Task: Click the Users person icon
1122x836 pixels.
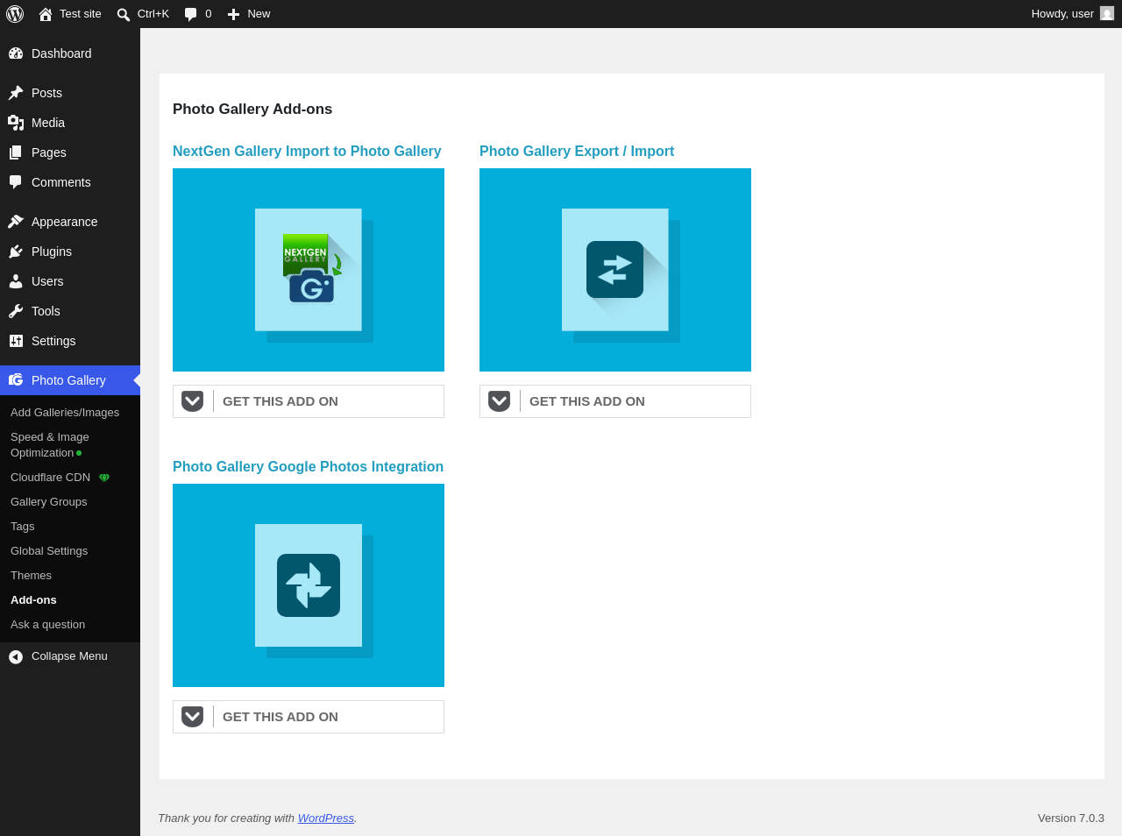Action: [16, 281]
